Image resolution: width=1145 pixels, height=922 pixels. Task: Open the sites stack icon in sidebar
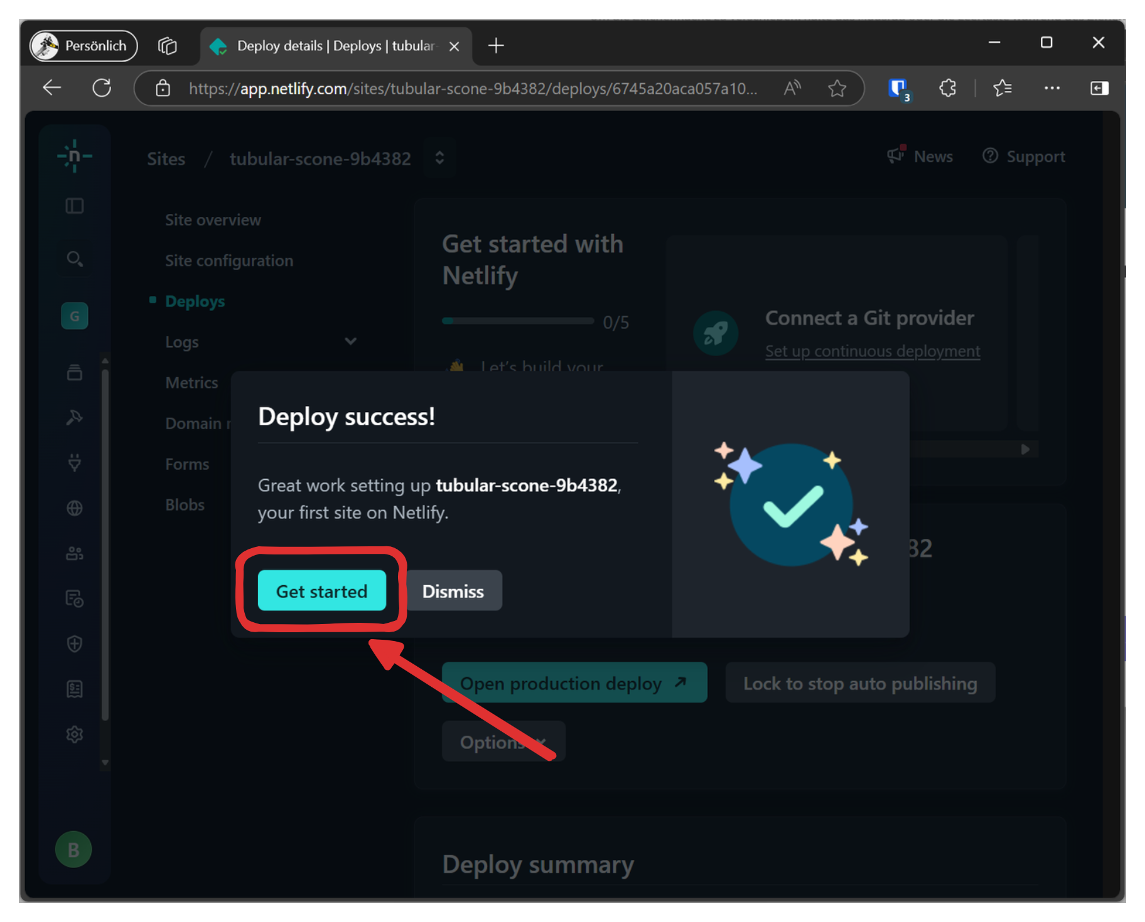[x=74, y=372]
